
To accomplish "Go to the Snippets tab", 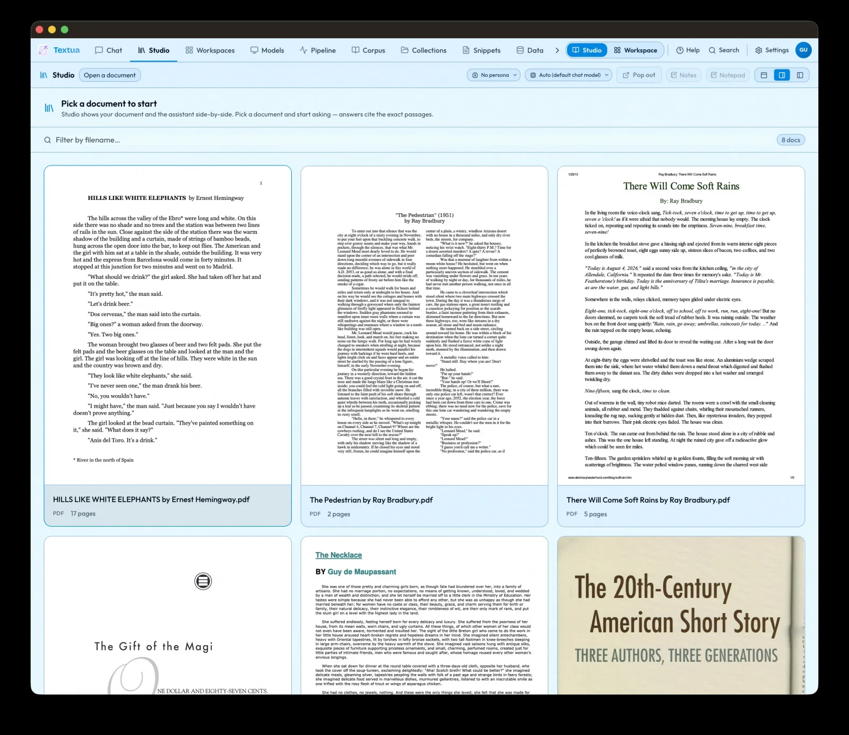I will [481, 50].
